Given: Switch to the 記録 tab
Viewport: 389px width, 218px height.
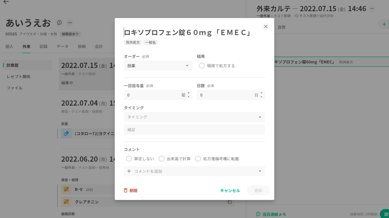Looking at the screenshot, I should pos(44,47).
